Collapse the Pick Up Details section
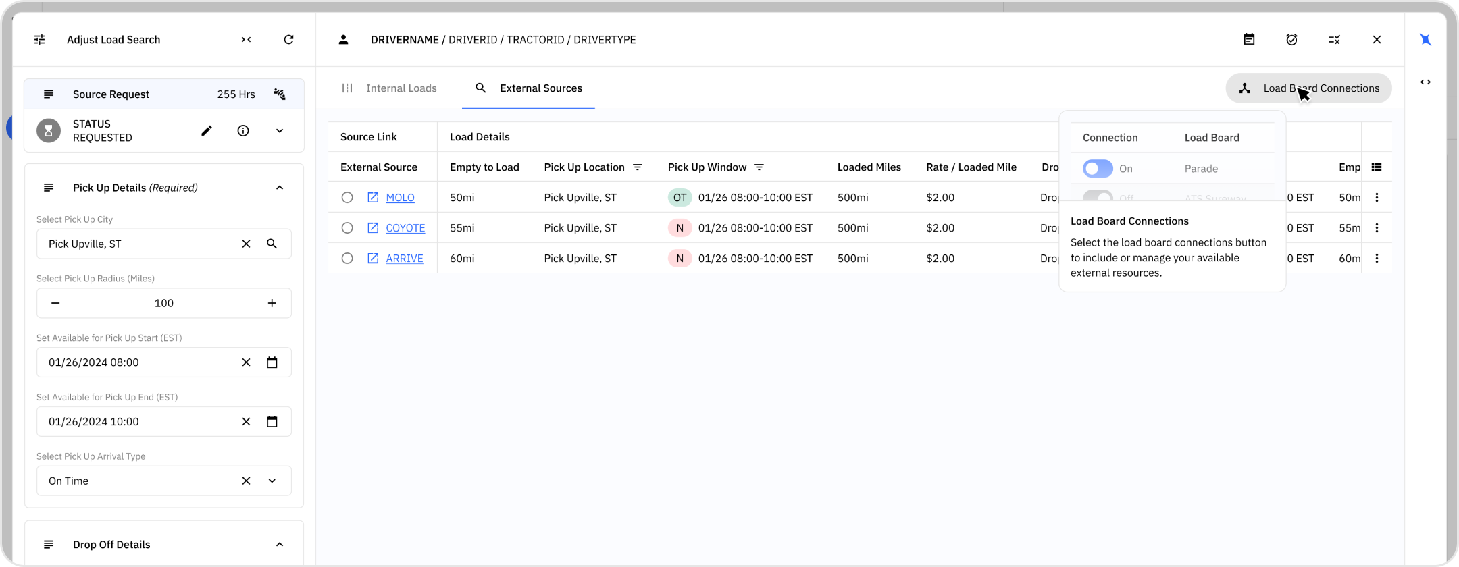This screenshot has width=1459, height=567. click(280, 188)
